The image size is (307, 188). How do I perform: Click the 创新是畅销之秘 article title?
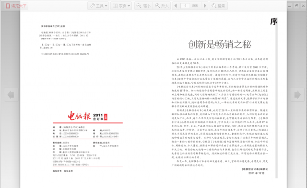(220, 44)
